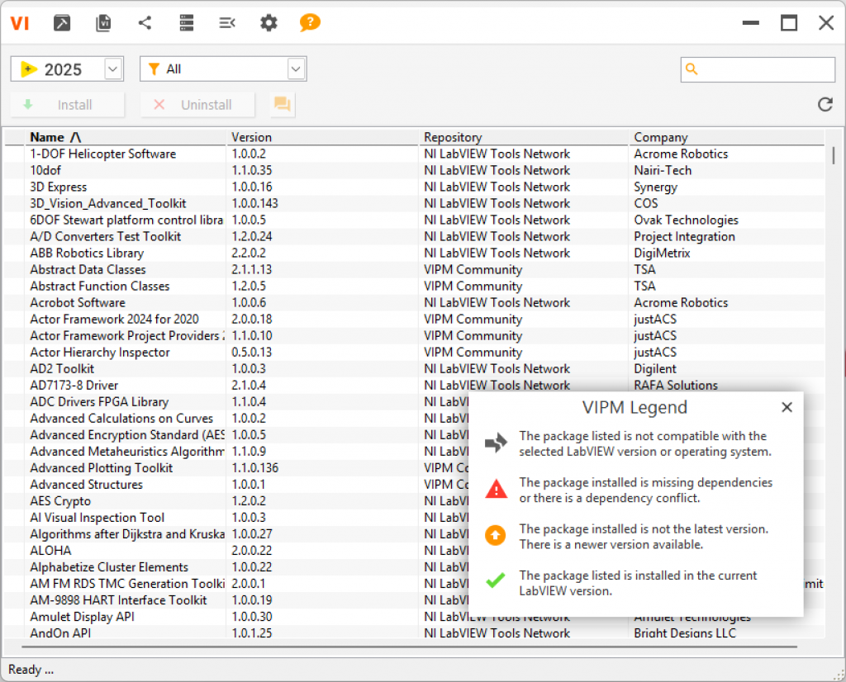Select Advanced Calculations on Curves

pyautogui.click(x=237, y=419)
